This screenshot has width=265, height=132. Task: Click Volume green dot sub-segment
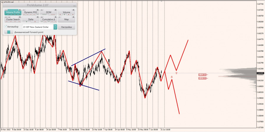click(x=64, y=14)
